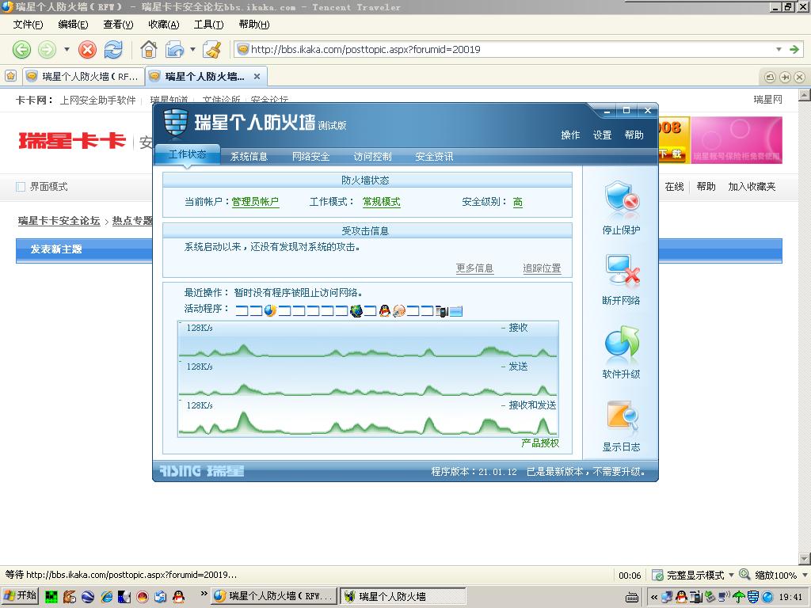Screen dimensions: 811x608
Task: Select the 工作状态 tab
Action: tap(187, 154)
